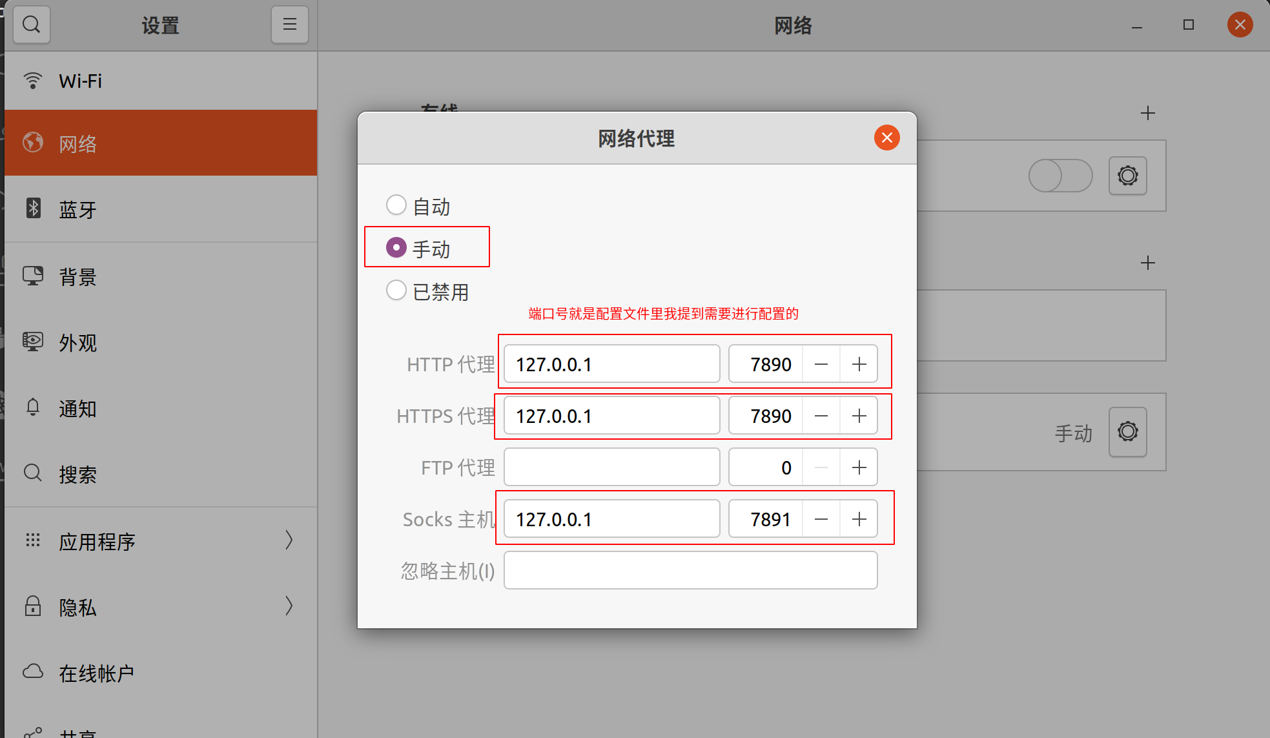Viewport: 1270px width, 738px height.
Task: Expand the Applications (应用程序) section
Action: (160, 541)
